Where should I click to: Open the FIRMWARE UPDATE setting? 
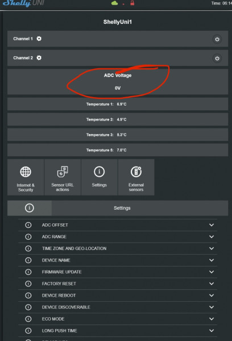pyautogui.click(x=118, y=272)
